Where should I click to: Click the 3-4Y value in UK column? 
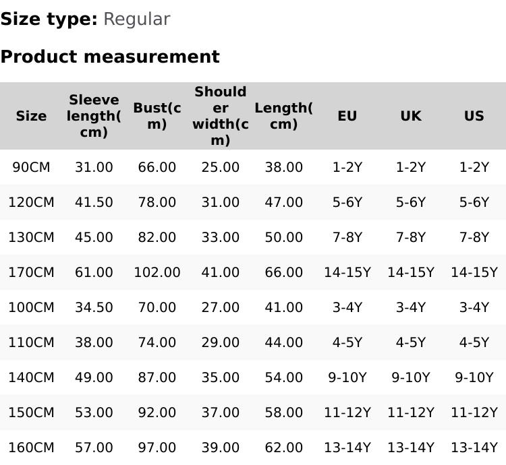tap(410, 307)
